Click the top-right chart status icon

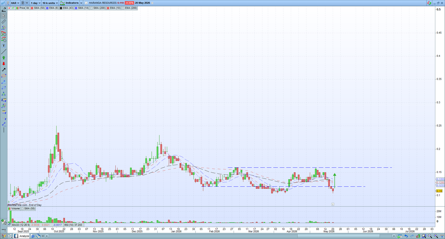[429, 3]
